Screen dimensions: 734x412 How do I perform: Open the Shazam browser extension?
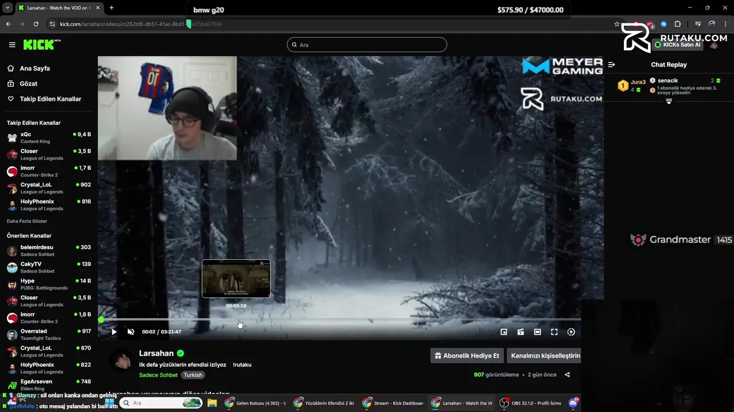tap(663, 24)
